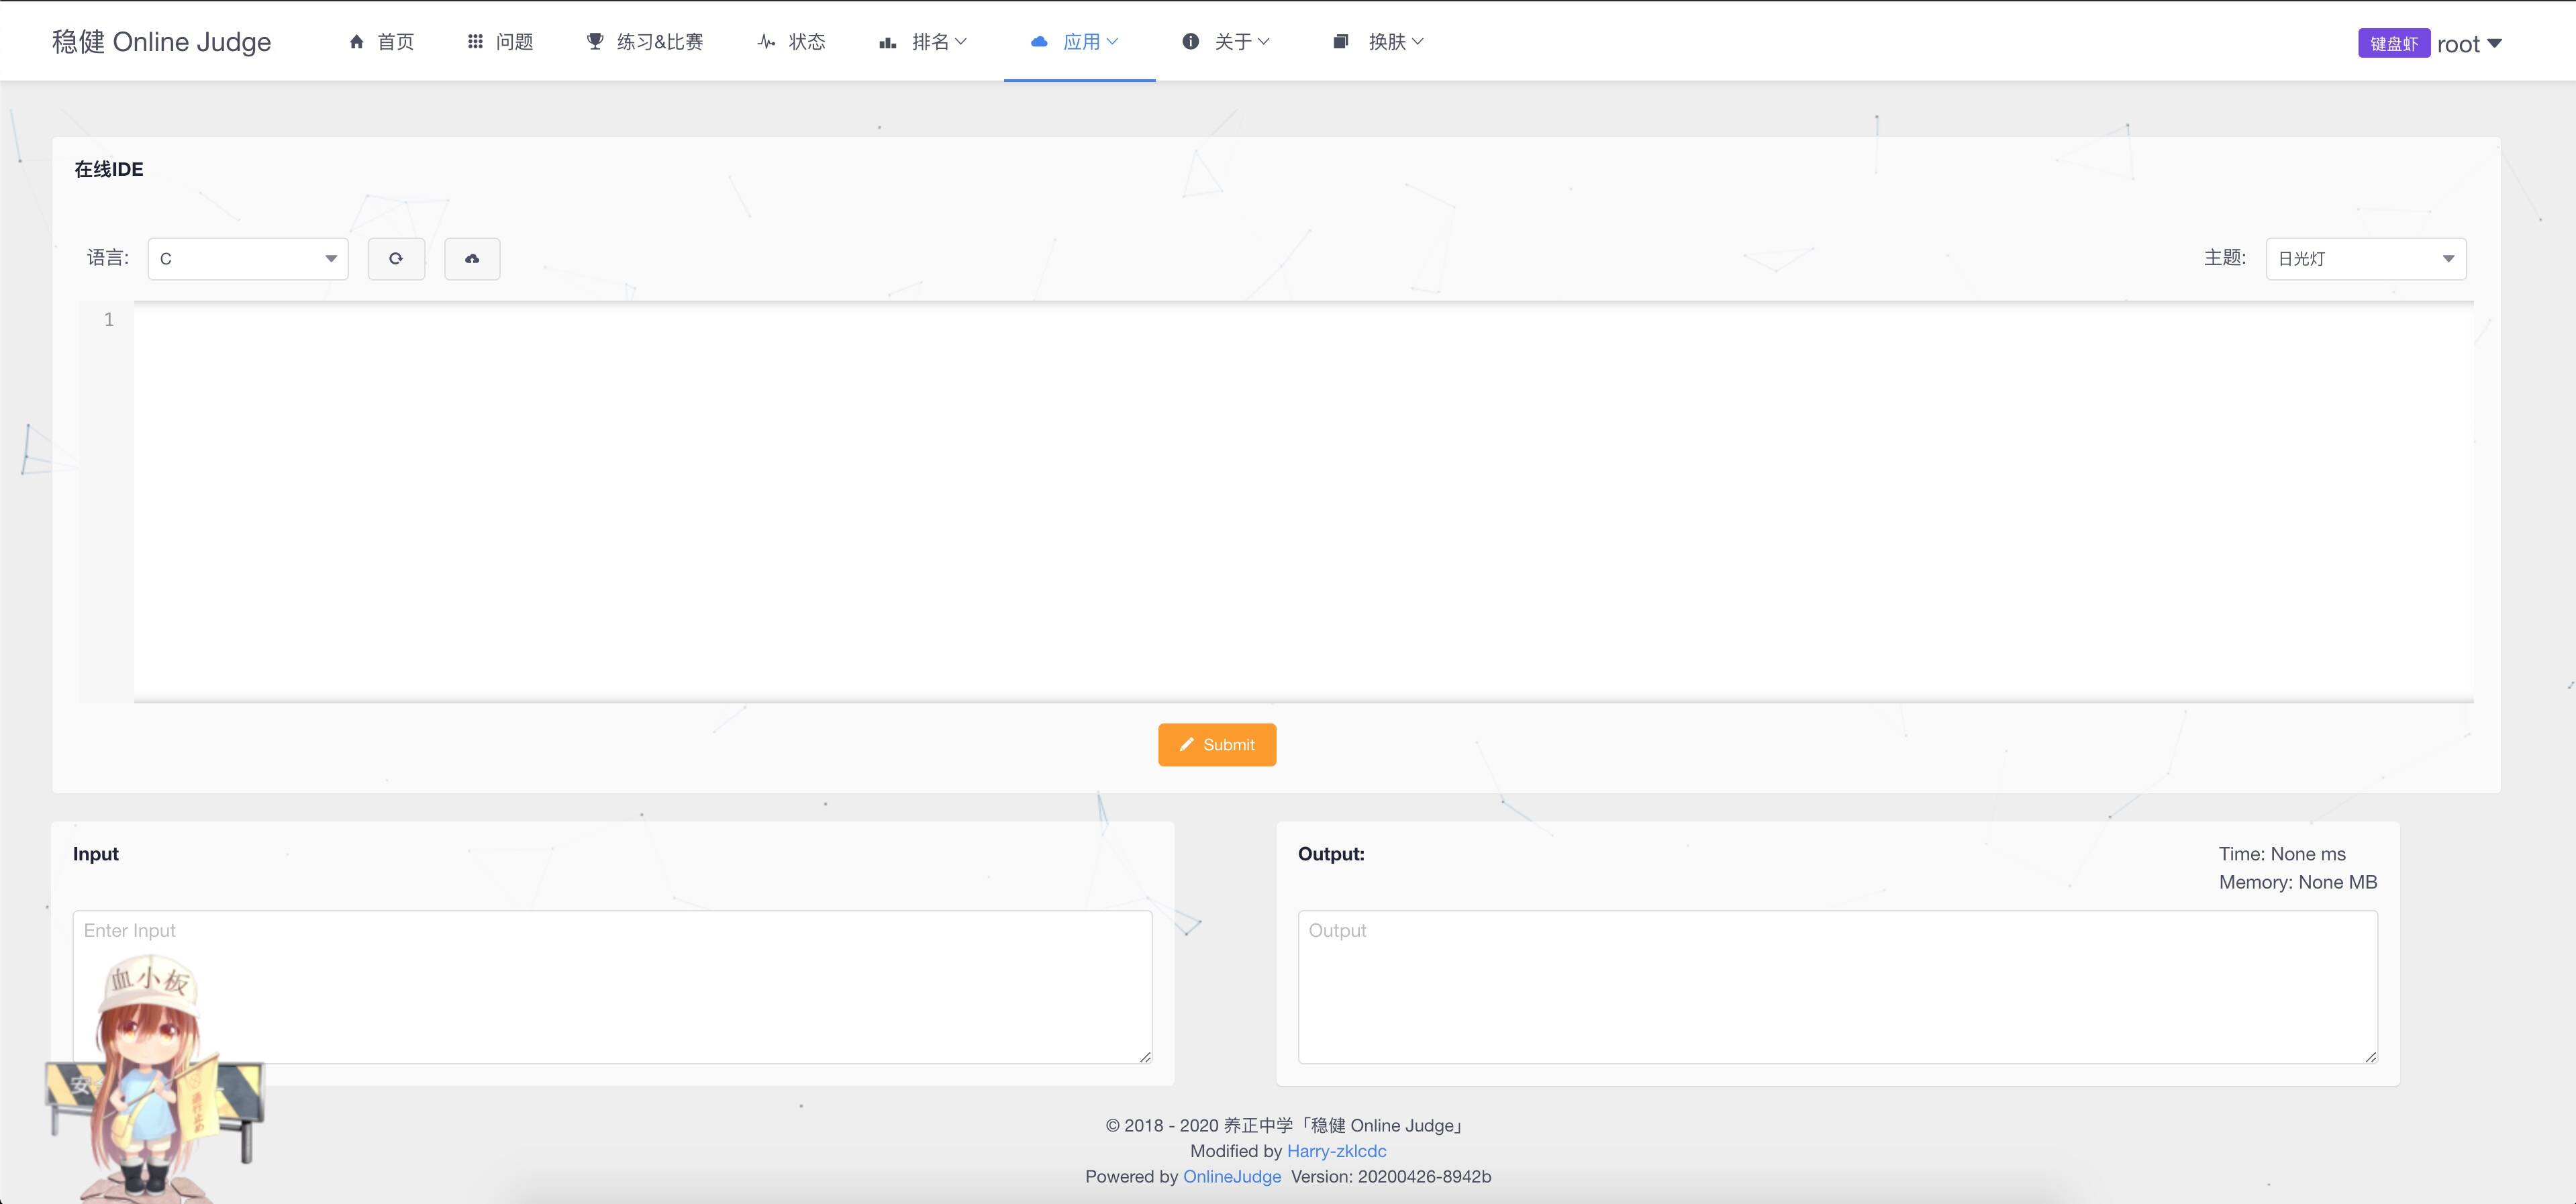Open the OnlineJudge footer link
This screenshot has width=2576, height=1204.
pyautogui.click(x=1232, y=1177)
